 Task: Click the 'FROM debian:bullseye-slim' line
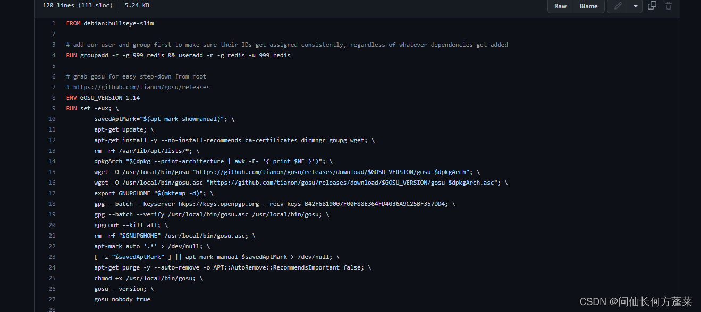[x=110, y=23]
